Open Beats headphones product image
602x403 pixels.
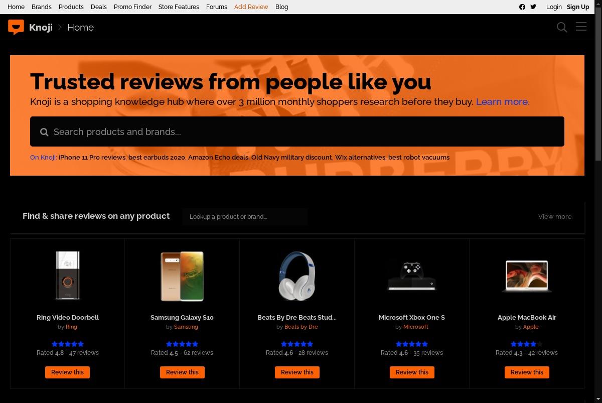pyautogui.click(x=297, y=276)
